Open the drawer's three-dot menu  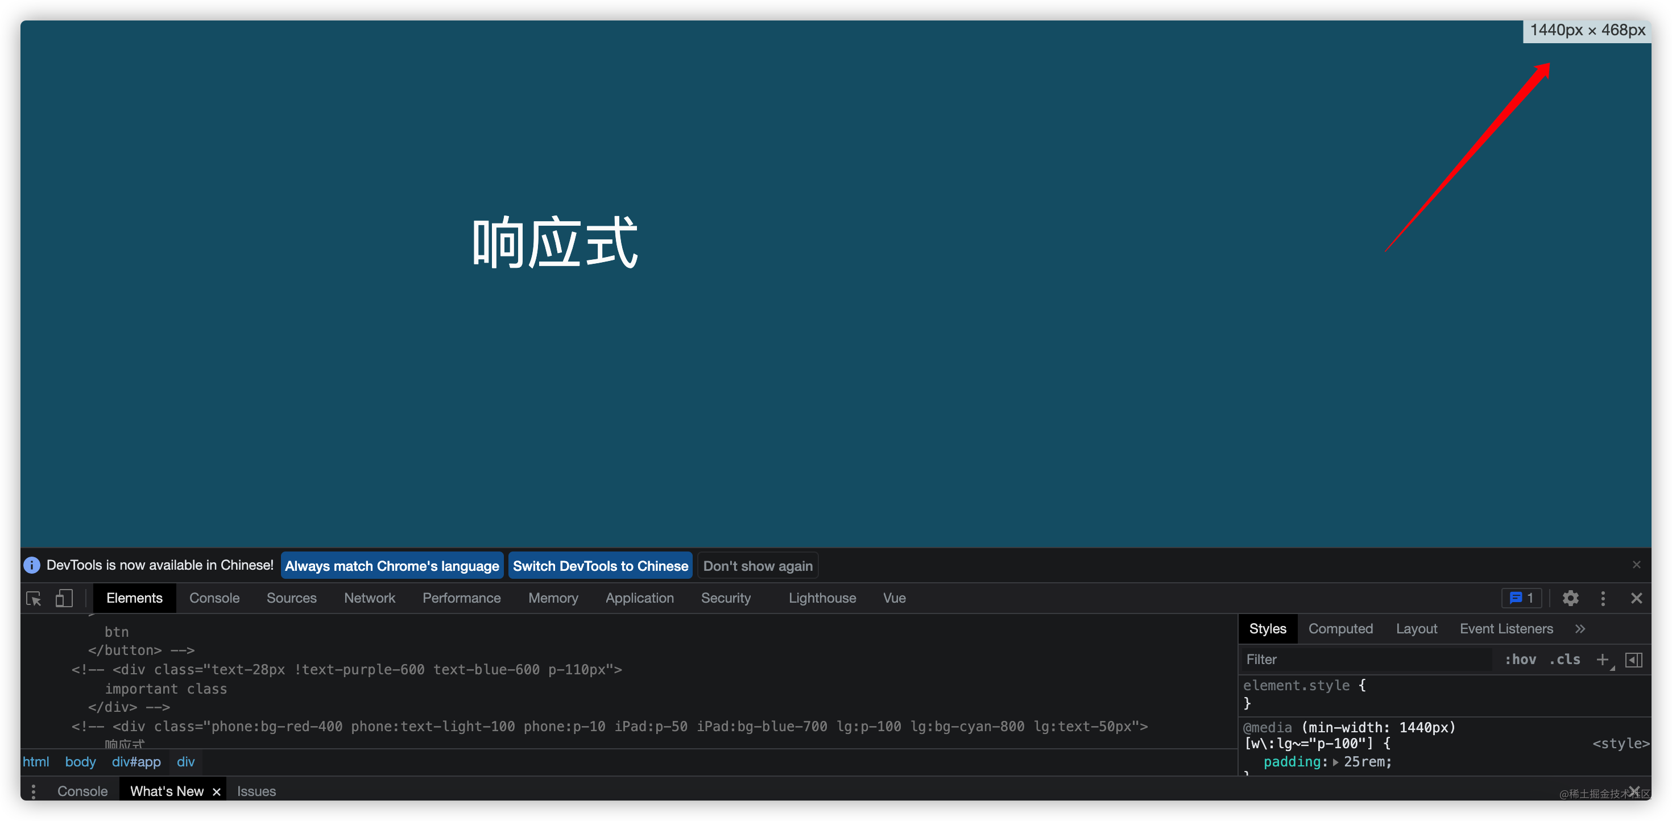pyautogui.click(x=33, y=790)
